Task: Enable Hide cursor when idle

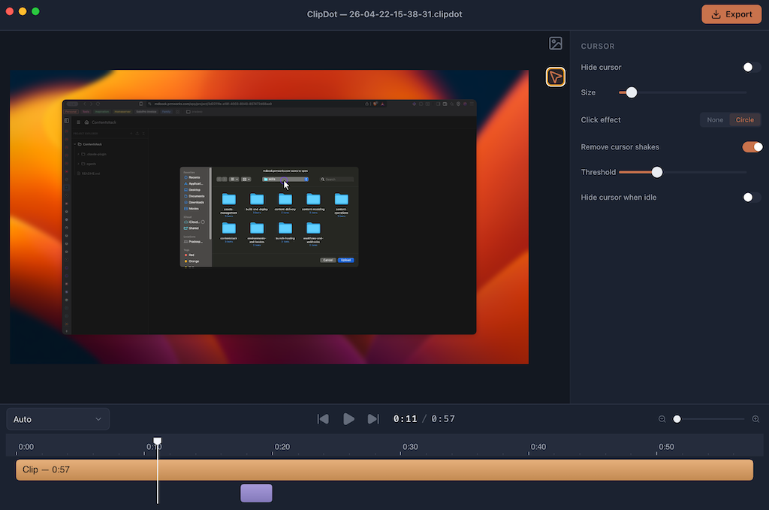Action: point(752,198)
